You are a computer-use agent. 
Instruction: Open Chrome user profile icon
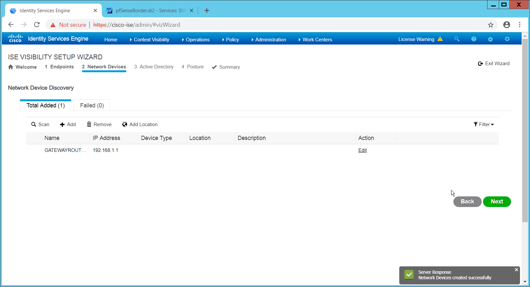(x=506, y=25)
